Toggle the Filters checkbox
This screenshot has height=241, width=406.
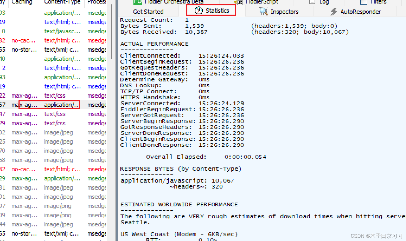pyautogui.click(x=363, y=2)
